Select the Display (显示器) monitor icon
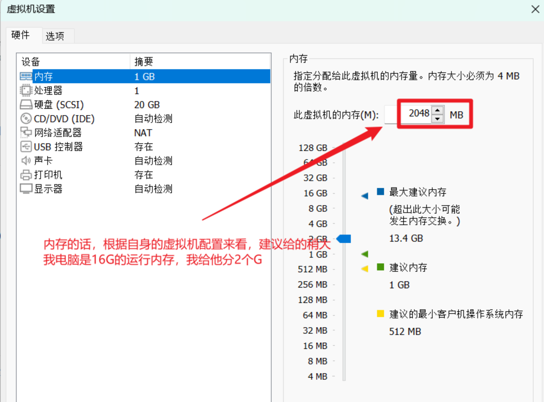 tap(26, 189)
